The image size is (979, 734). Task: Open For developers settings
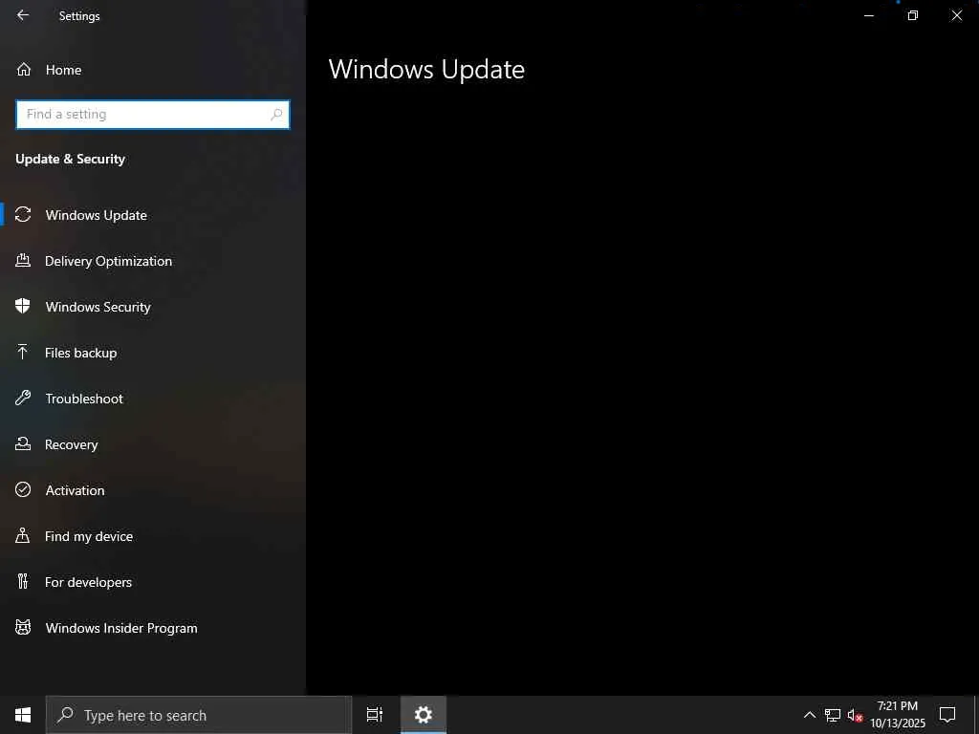pyautogui.click(x=153, y=582)
